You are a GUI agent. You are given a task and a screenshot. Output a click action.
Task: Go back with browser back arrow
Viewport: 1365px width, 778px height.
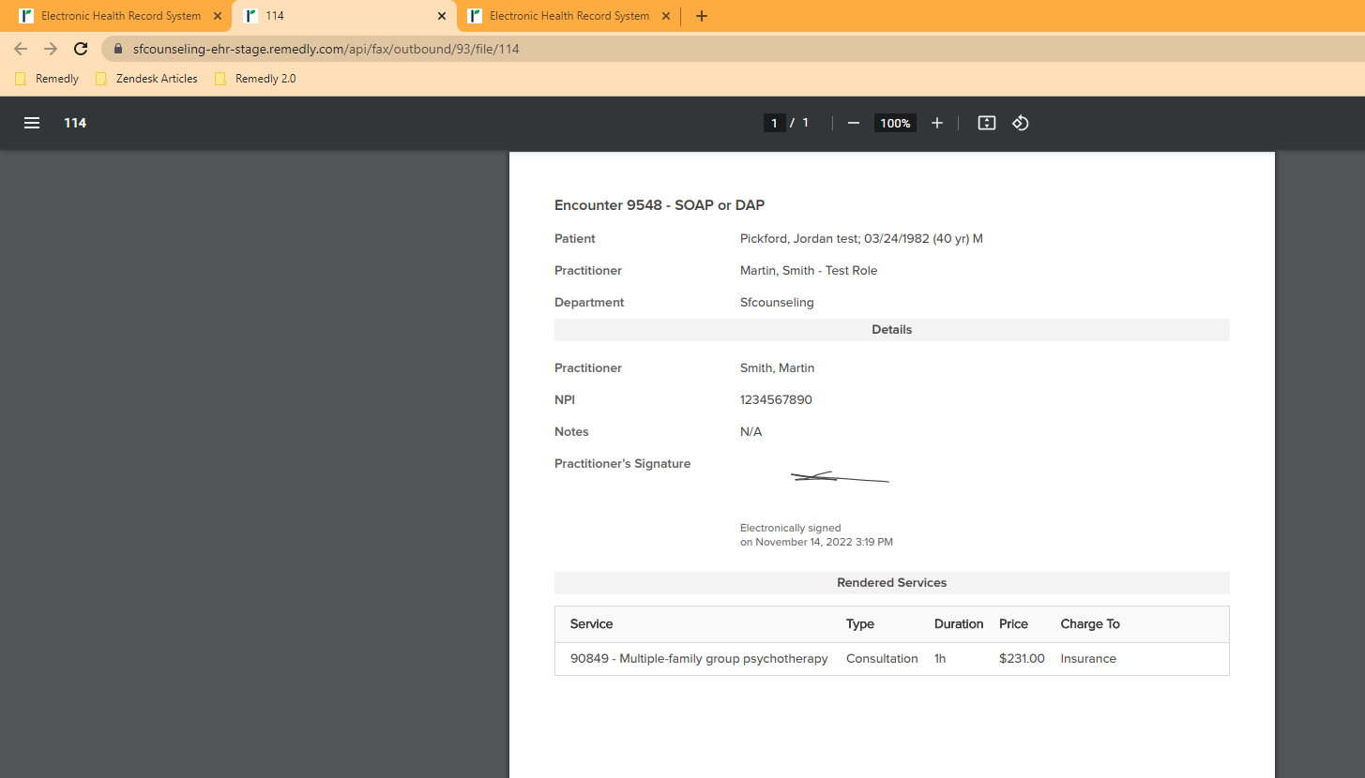[21, 49]
